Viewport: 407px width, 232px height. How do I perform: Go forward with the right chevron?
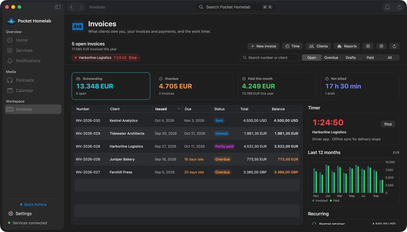tap(81, 7)
